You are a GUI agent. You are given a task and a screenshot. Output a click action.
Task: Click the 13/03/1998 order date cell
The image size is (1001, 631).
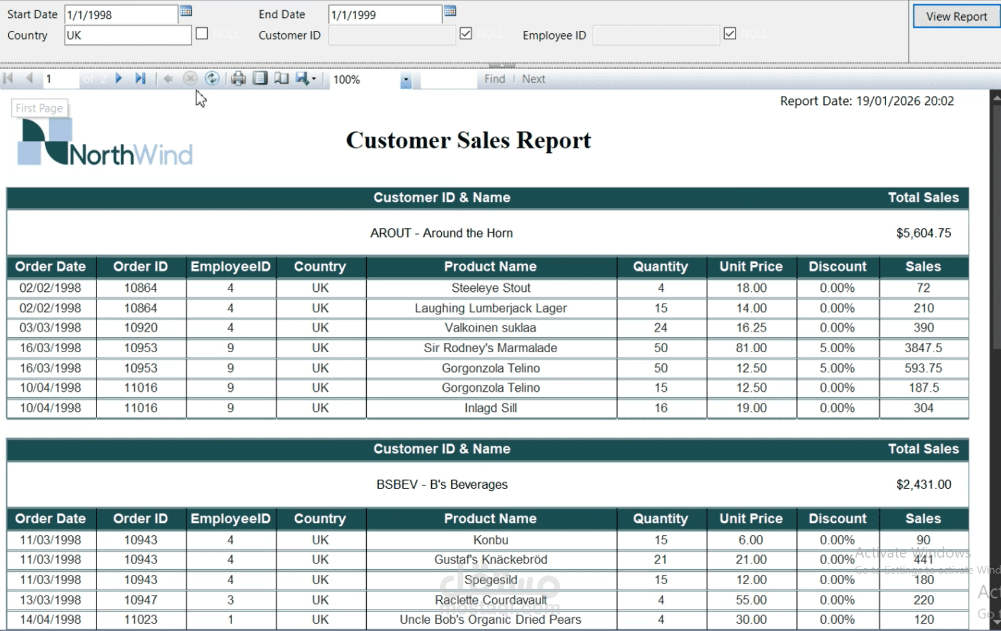coord(51,600)
